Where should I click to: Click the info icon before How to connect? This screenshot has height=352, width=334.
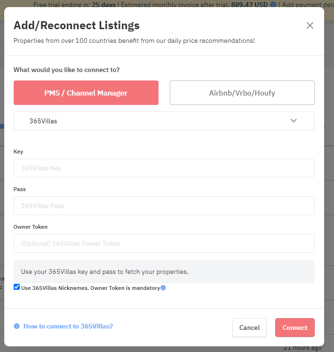click(x=17, y=326)
